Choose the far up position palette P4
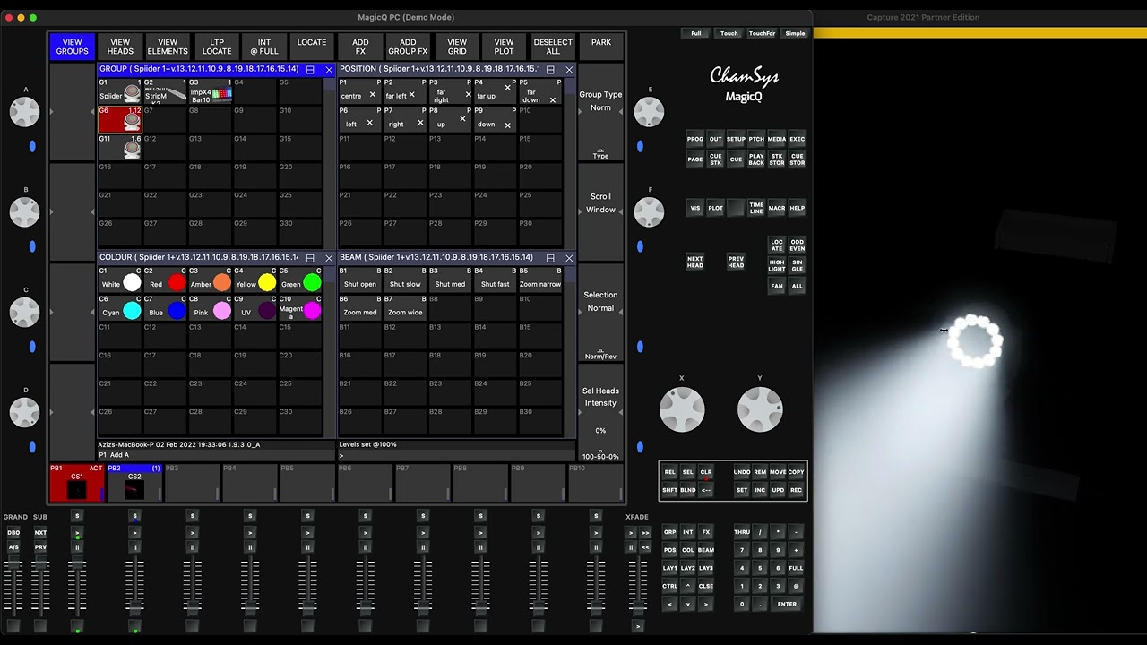 tap(496, 91)
